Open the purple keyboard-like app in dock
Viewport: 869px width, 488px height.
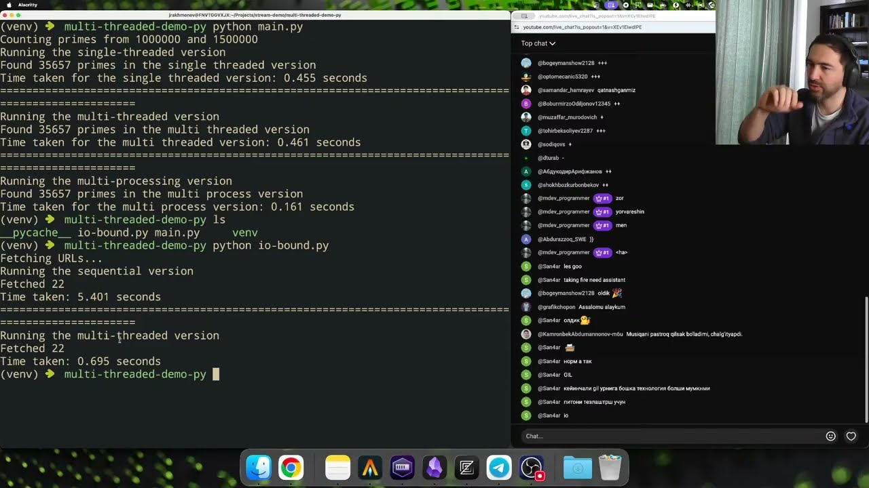[402, 468]
